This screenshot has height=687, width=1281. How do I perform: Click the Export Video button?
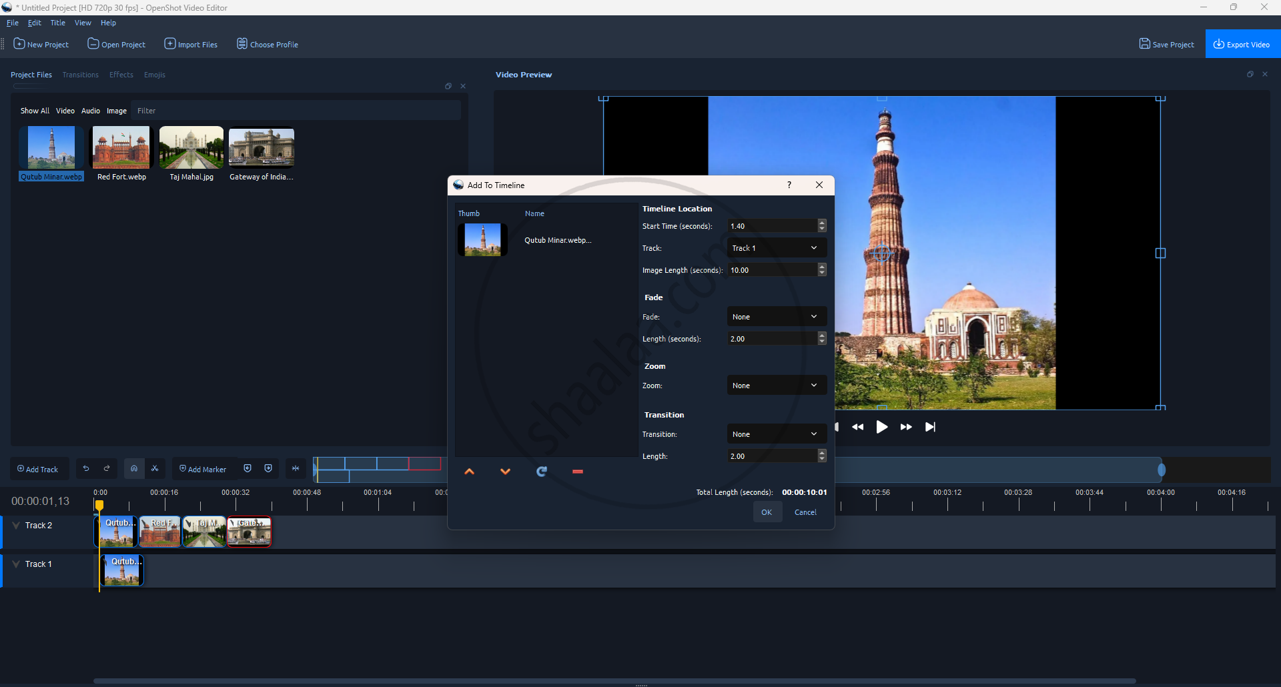pos(1242,45)
